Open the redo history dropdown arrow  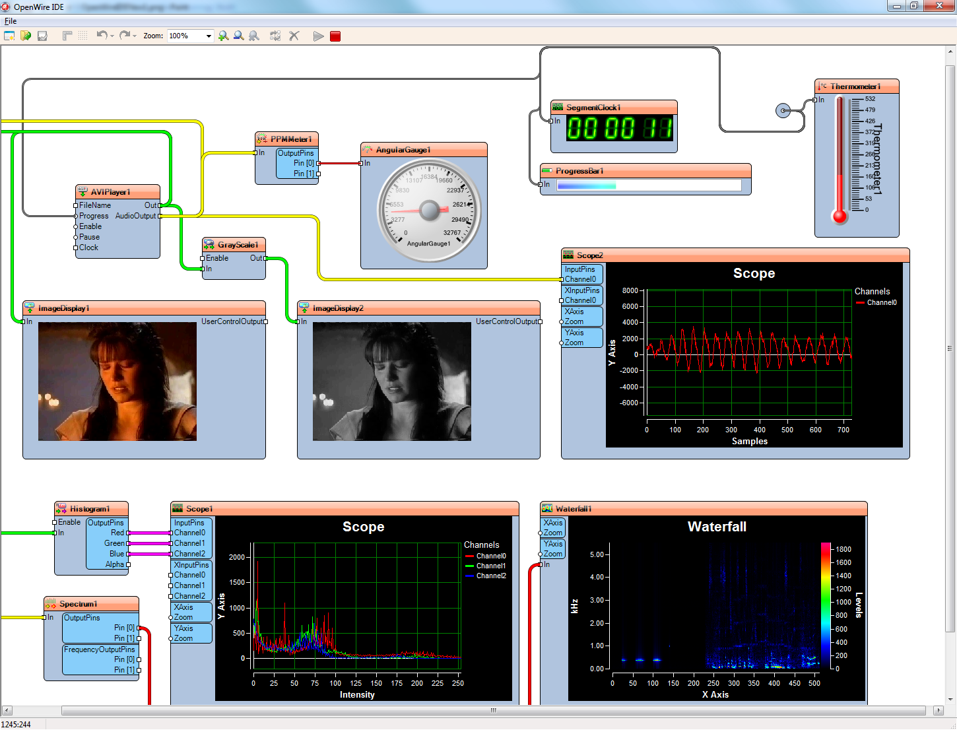[135, 36]
